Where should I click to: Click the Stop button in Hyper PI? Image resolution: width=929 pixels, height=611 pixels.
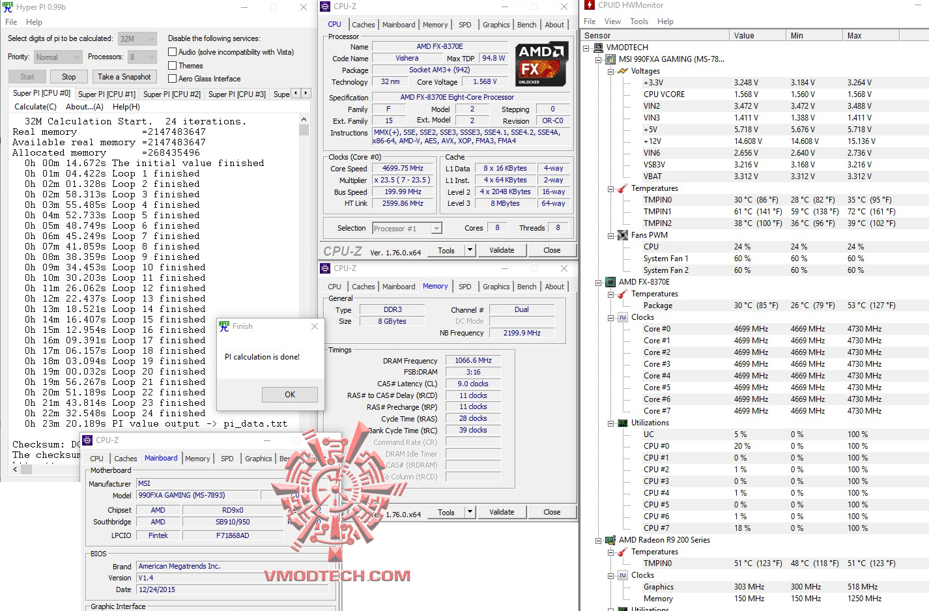(68, 77)
